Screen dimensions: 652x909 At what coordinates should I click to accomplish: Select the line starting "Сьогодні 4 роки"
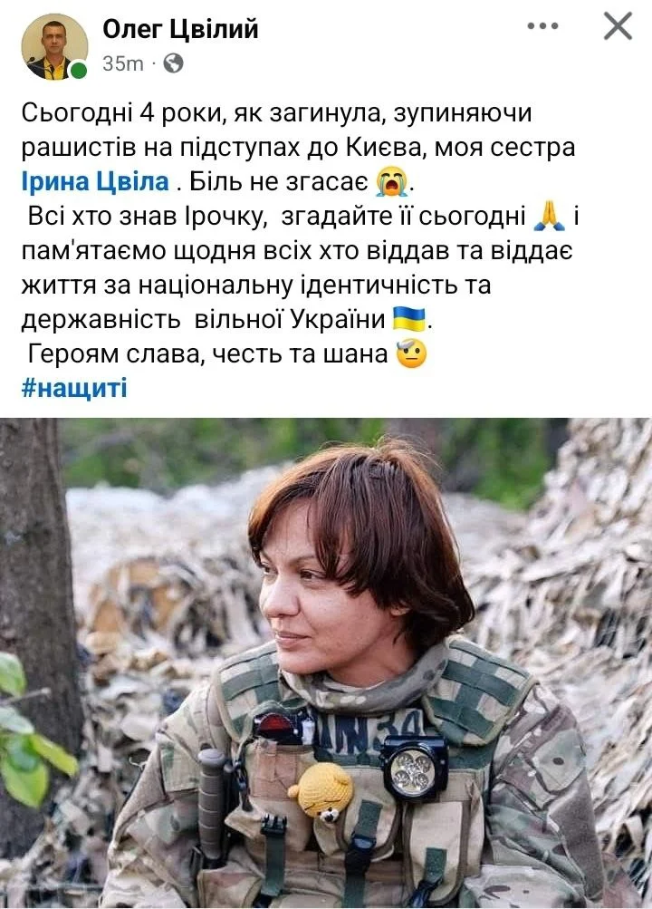(x=277, y=113)
